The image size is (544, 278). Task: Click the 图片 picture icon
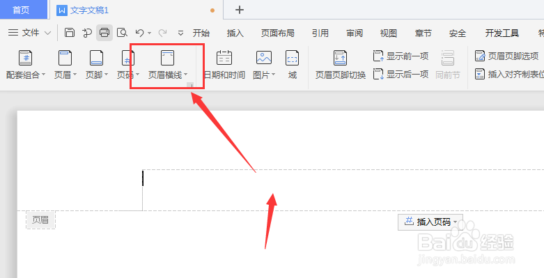coord(264,58)
